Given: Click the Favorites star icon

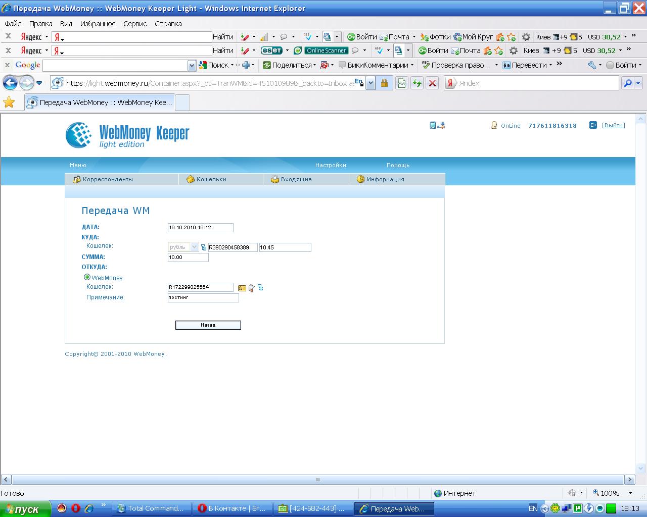Looking at the screenshot, I should 9,102.
